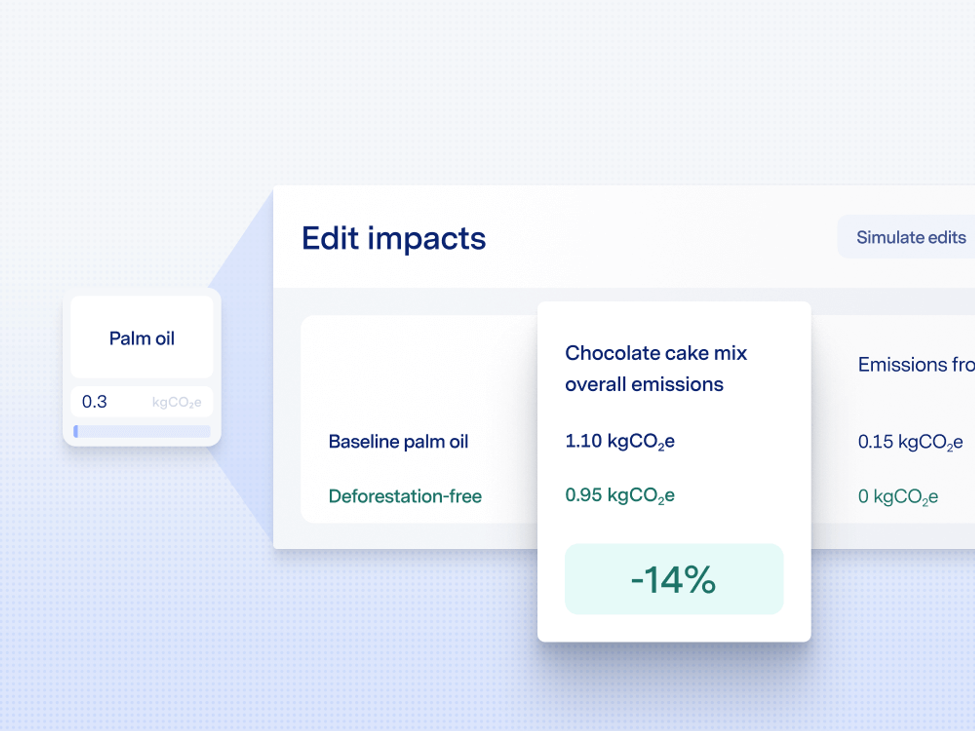This screenshot has height=731, width=975.
Task: Click the 0 kgCO2e emissions value
Action: 897,496
